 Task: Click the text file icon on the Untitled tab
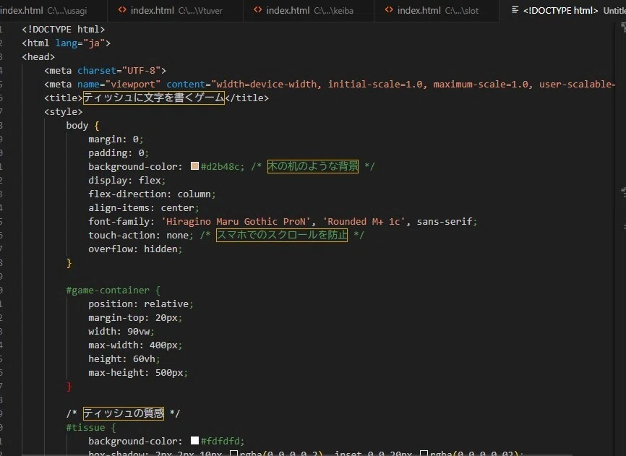(x=515, y=10)
